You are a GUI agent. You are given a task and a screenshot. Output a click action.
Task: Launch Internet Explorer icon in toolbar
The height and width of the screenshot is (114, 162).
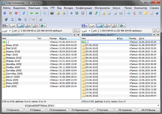[90, 13]
